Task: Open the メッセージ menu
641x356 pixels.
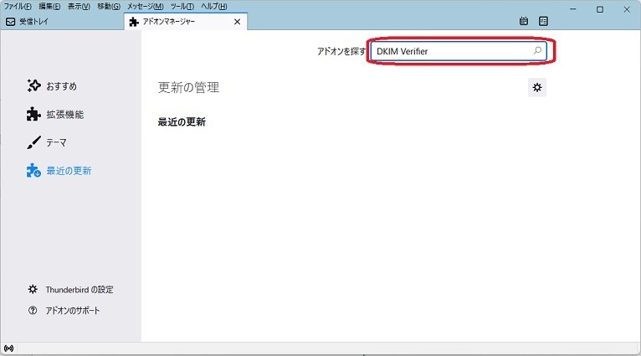Action: tap(145, 7)
